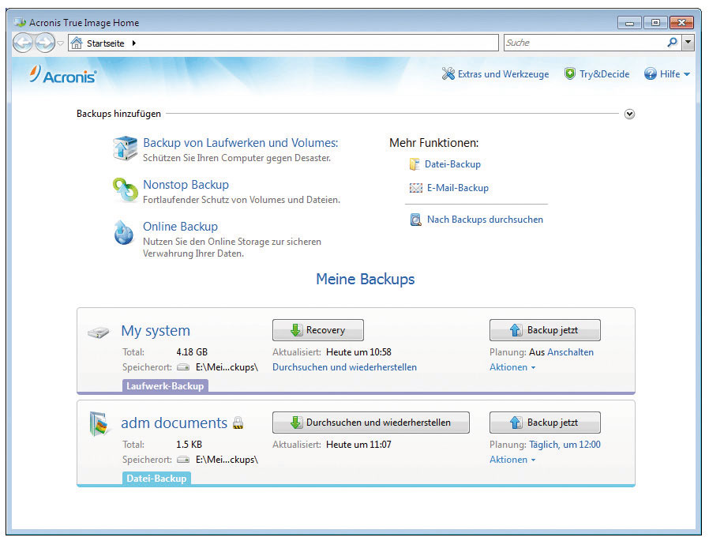This screenshot has width=709, height=541.
Task: Click Durchsuchen und wiederherstellen link under My system
Action: coord(344,367)
